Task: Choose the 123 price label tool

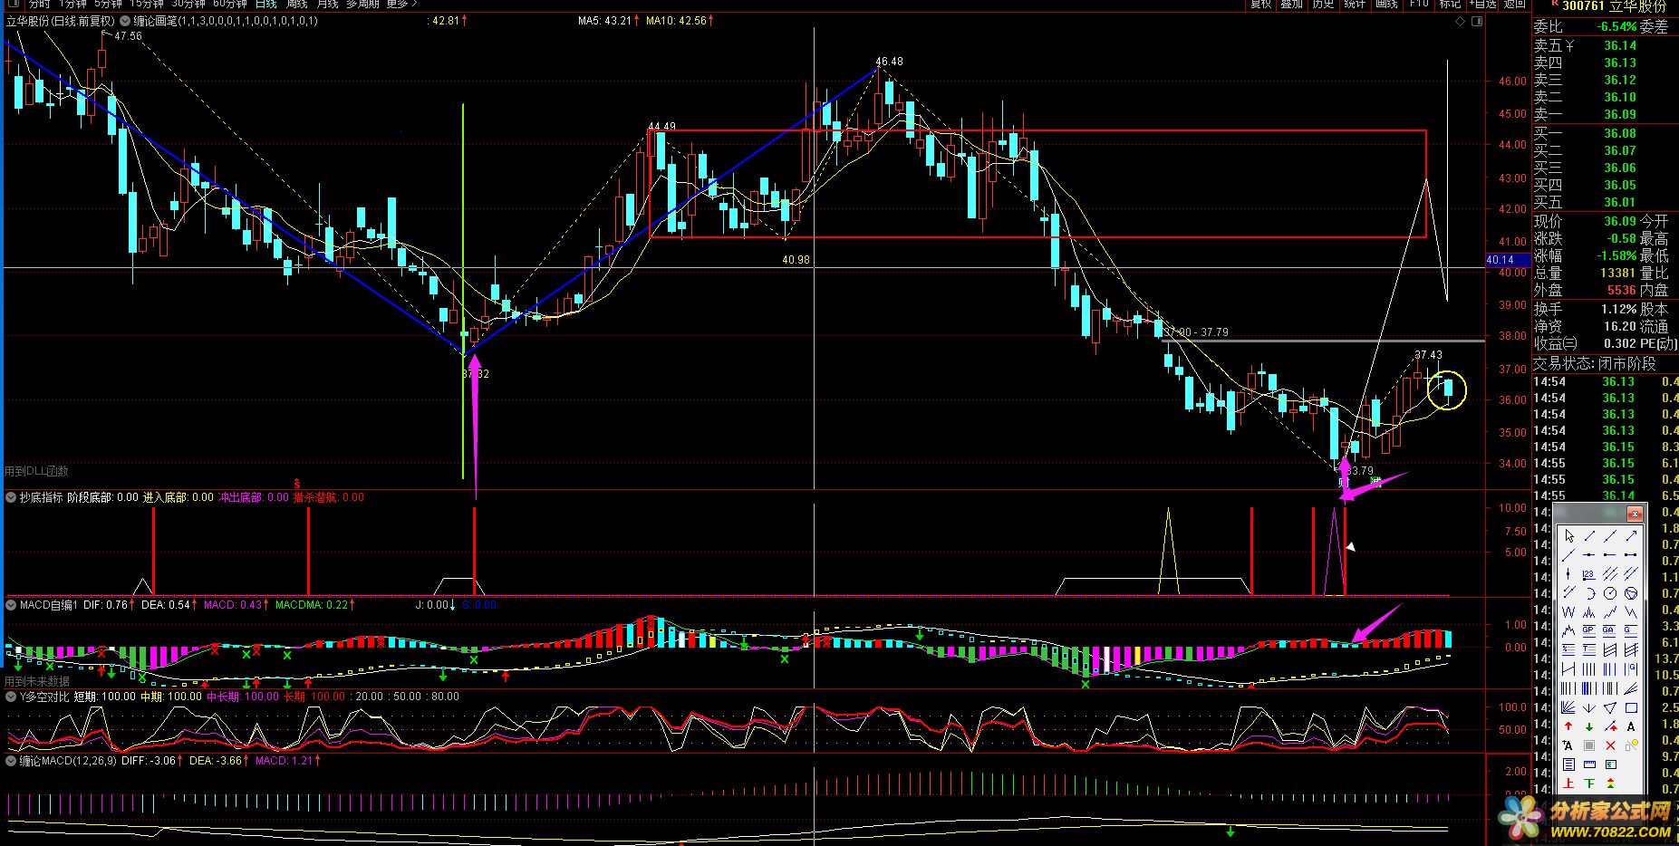Action: coord(1589,573)
